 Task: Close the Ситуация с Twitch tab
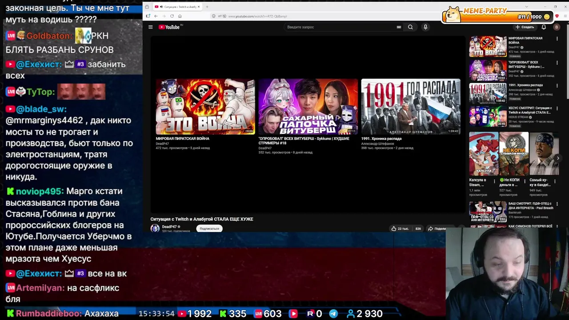click(x=199, y=7)
